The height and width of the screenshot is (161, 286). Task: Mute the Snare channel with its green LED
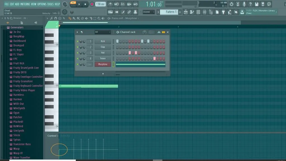[77, 59]
